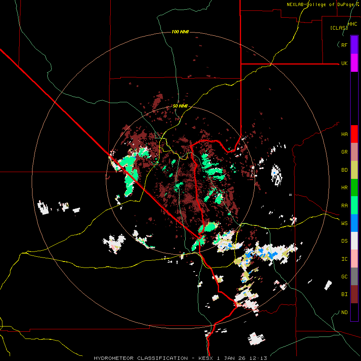
Task: Click the RA mint-green legend swatch
Action: point(354,205)
